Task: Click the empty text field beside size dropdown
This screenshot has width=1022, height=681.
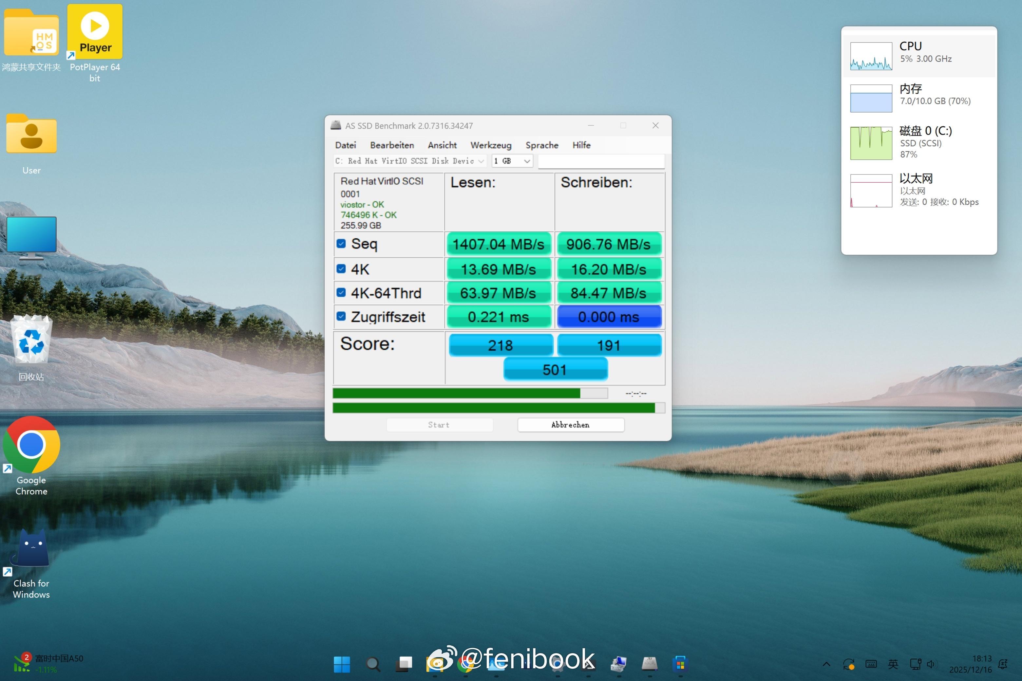Action: pyautogui.click(x=601, y=161)
